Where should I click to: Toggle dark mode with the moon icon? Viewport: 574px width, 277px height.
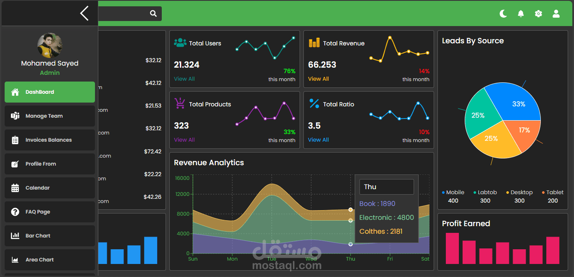pos(503,14)
